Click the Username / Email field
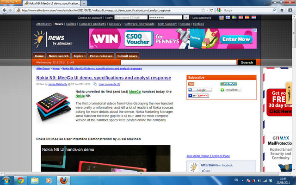The height and width of the screenshot is (185, 296). 131,18
